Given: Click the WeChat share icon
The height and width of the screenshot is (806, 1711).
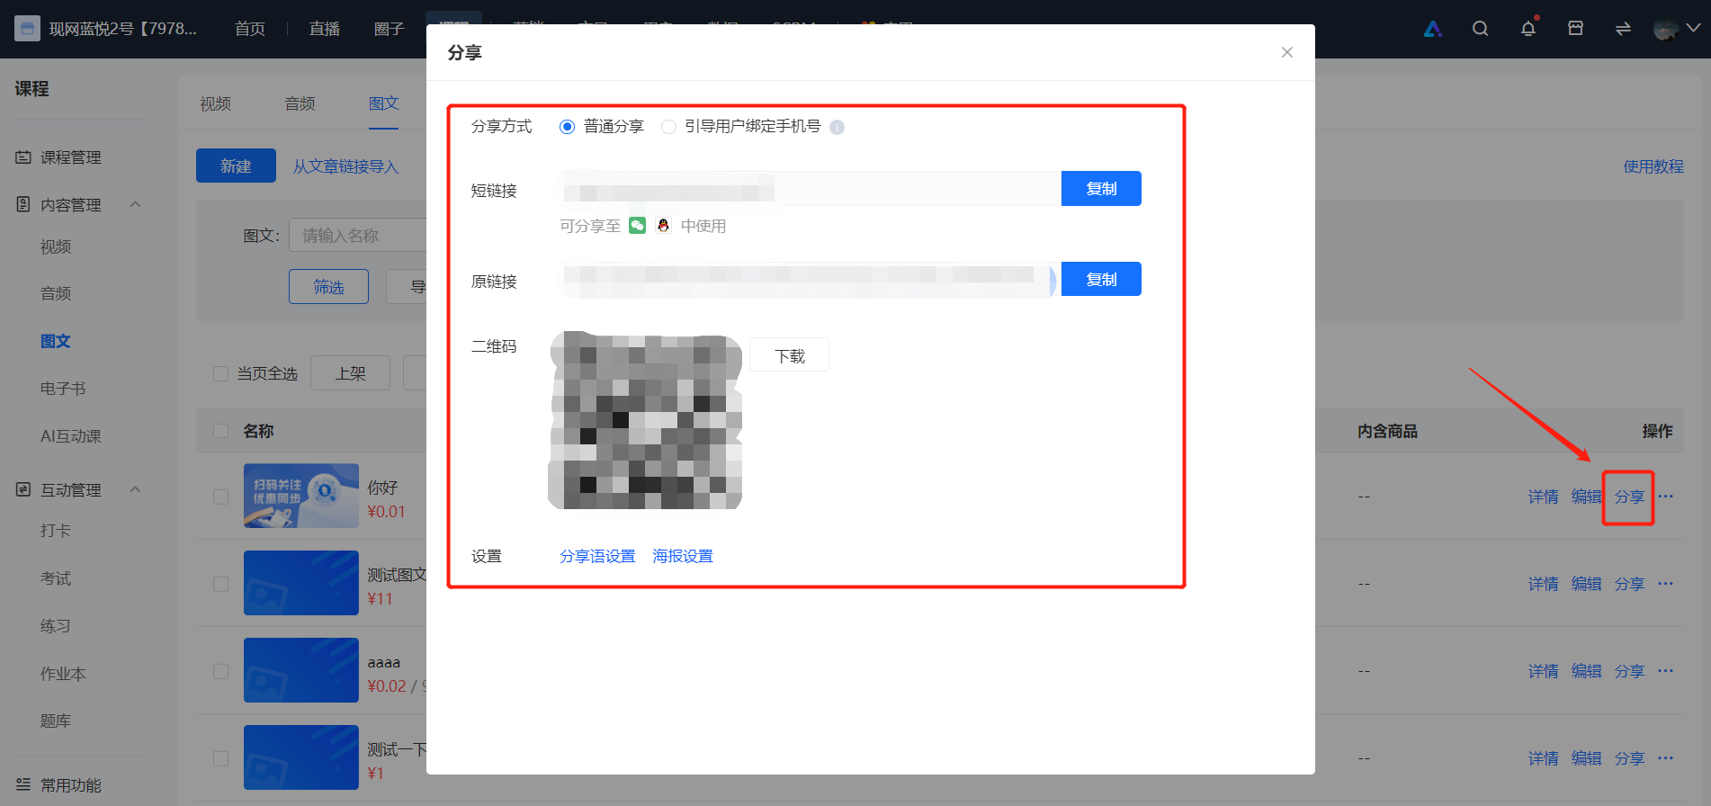Looking at the screenshot, I should coord(637,226).
